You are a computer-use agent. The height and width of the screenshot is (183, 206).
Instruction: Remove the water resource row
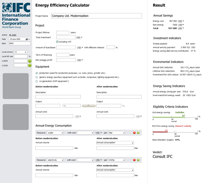pyautogui.click(x=134, y=133)
